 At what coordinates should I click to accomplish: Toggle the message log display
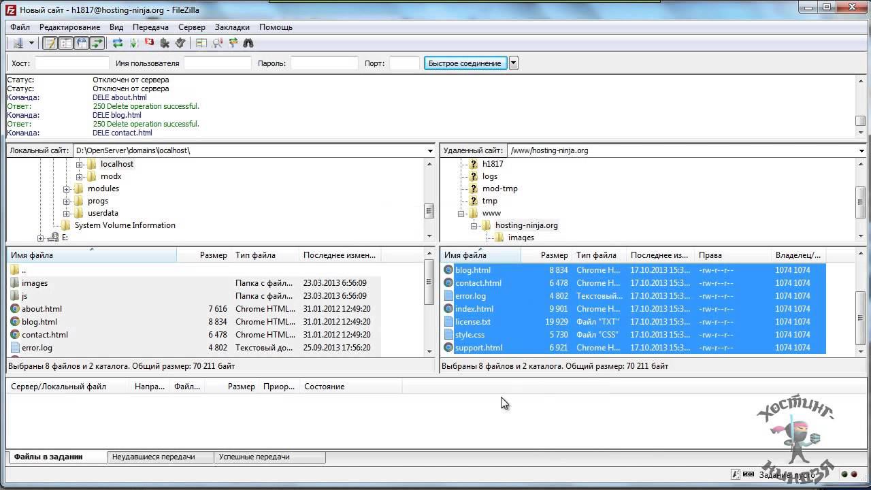pos(50,43)
